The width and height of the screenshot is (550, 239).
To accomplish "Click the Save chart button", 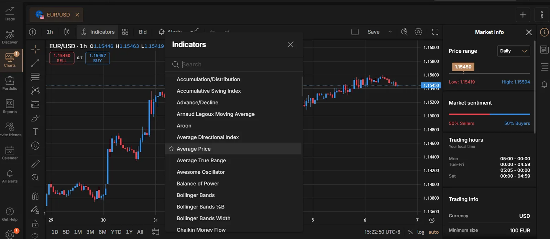I will [373, 32].
